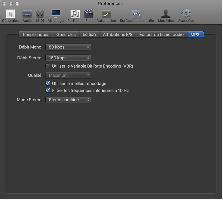This screenshot has width=223, height=200.
Task: Open the disabled Qualité Maximum dropdown
Action: [x=68, y=75]
